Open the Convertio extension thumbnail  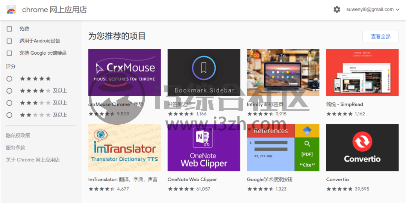(x=362, y=148)
